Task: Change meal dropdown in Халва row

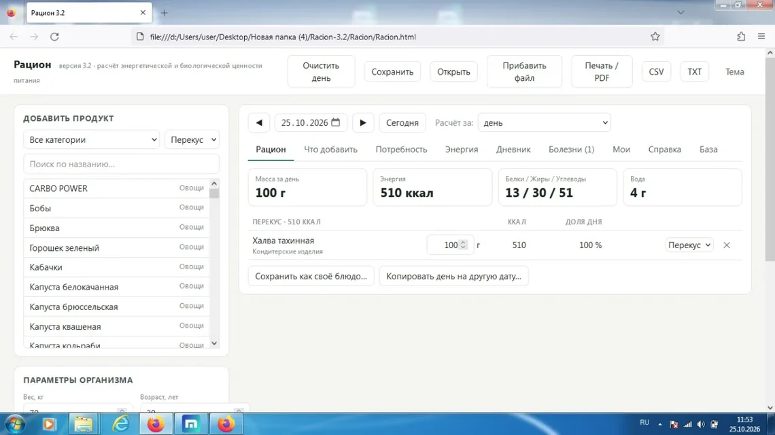Action: [x=689, y=245]
